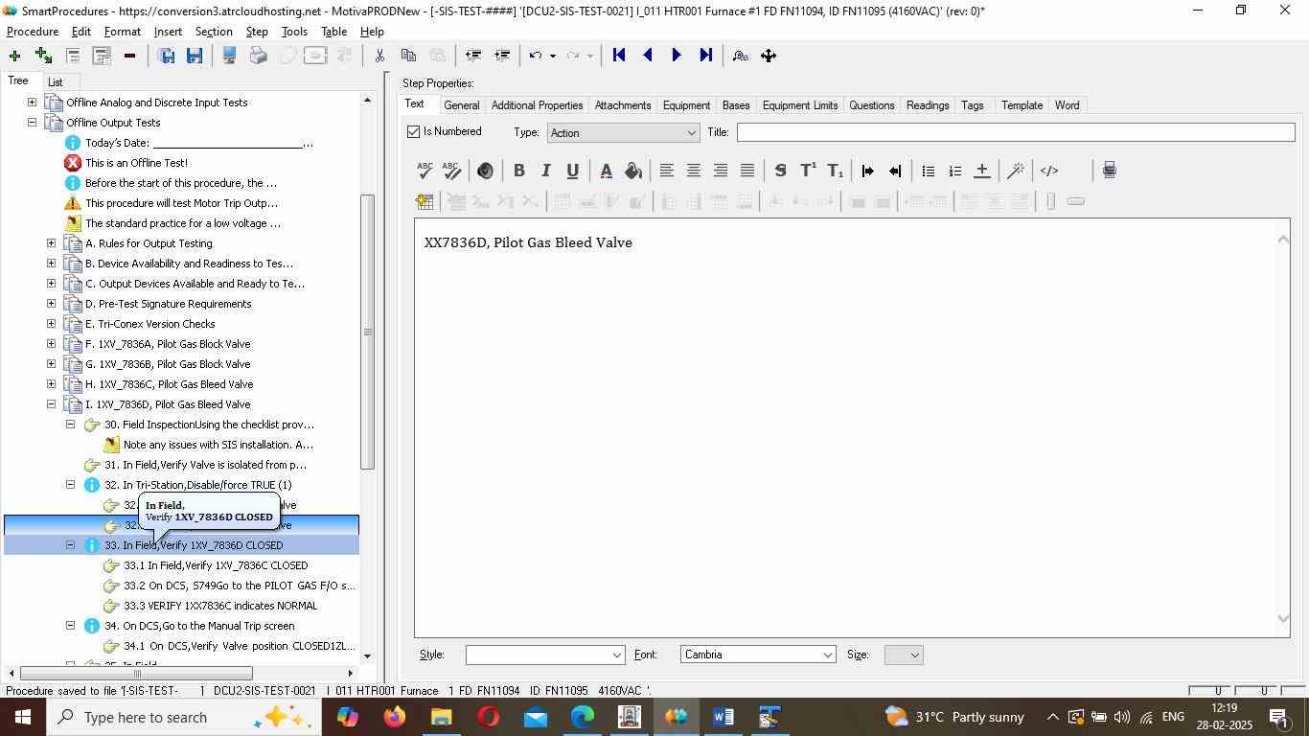The width and height of the screenshot is (1309, 736).
Task: Open the Tools menu
Action: [294, 32]
